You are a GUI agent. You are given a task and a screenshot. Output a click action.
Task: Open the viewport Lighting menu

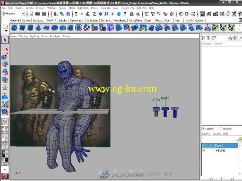[x=35, y=36]
